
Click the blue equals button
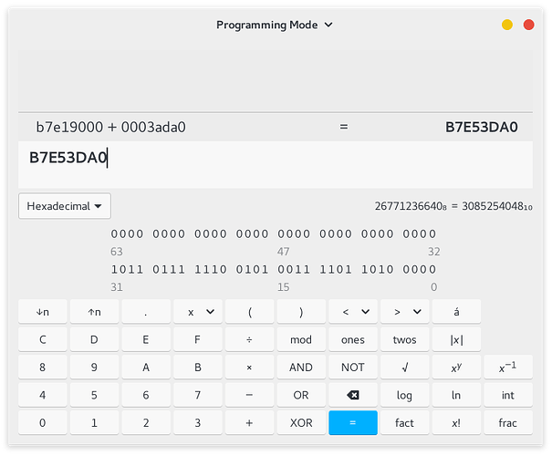tap(353, 423)
